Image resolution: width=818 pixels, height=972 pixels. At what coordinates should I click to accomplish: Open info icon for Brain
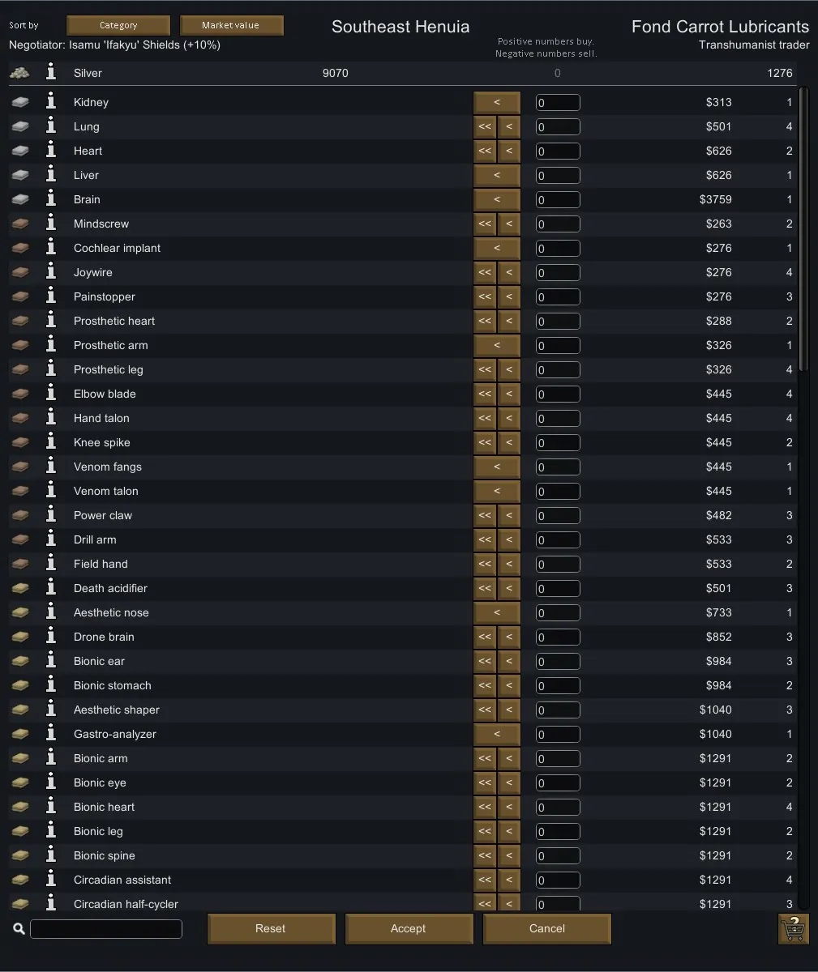pos(51,198)
